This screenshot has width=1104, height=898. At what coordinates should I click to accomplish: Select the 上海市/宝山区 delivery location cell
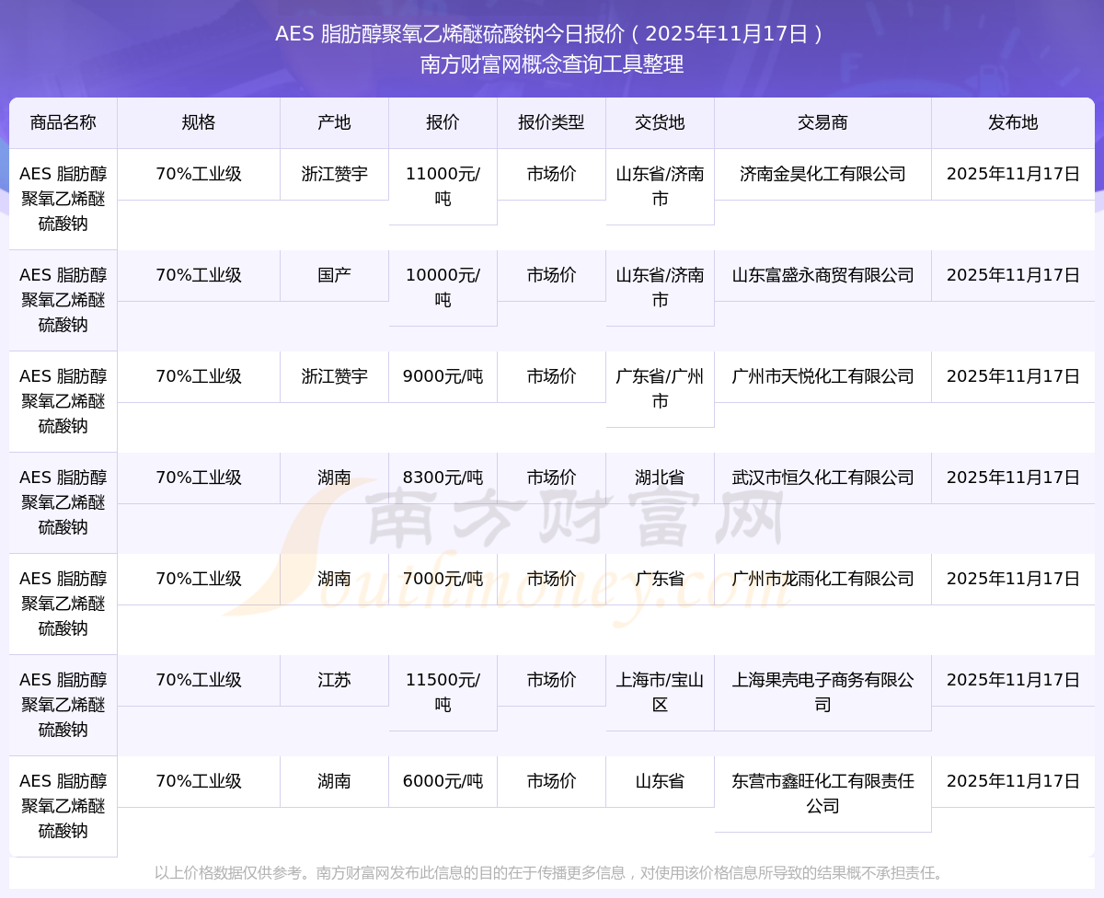[x=660, y=692]
